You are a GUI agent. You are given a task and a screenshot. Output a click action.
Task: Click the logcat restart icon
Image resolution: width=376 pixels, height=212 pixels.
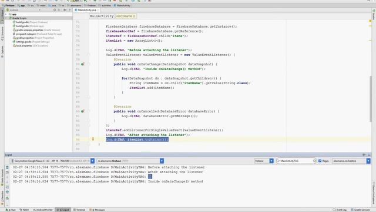[7, 198]
